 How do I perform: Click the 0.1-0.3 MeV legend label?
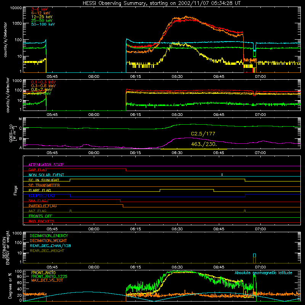(43, 82)
